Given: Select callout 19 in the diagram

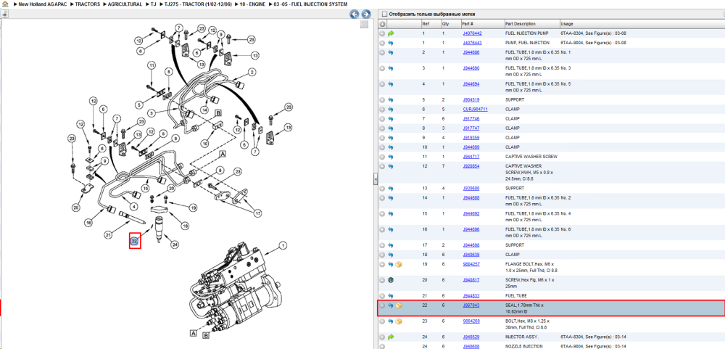Looking at the screenshot, I should tap(194, 208).
